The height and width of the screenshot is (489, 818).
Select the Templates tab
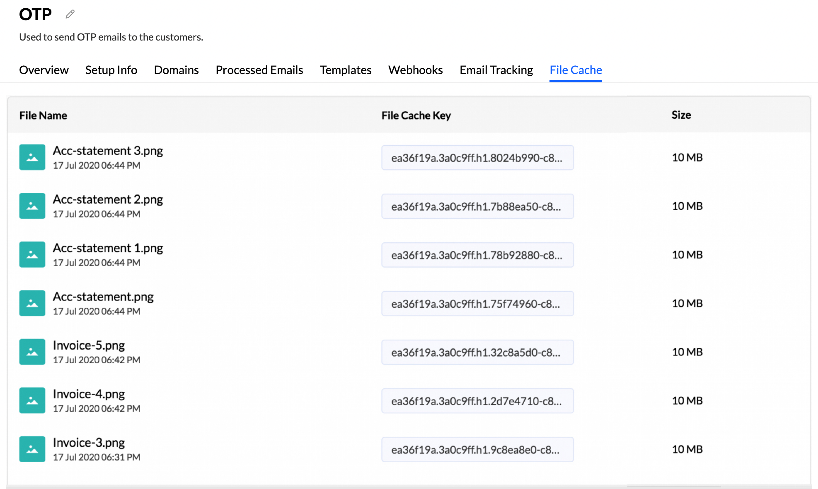pyautogui.click(x=346, y=70)
